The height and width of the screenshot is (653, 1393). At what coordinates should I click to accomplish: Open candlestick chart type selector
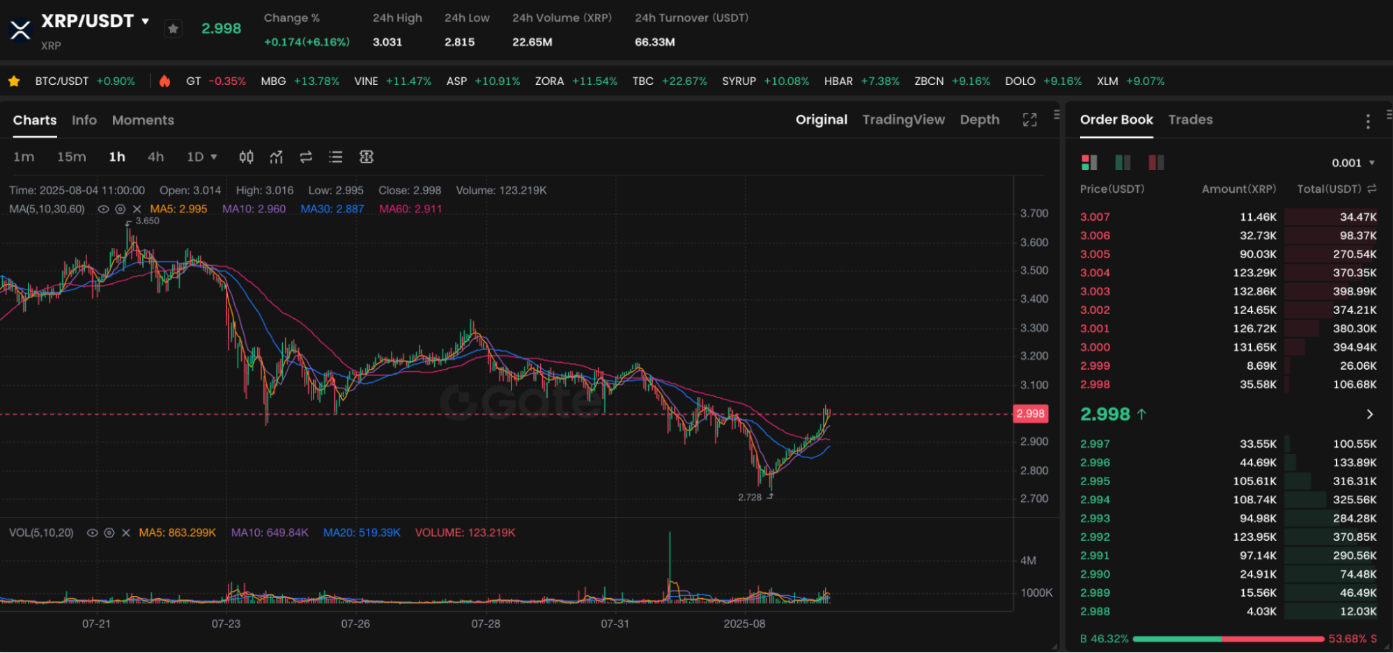coord(246,157)
